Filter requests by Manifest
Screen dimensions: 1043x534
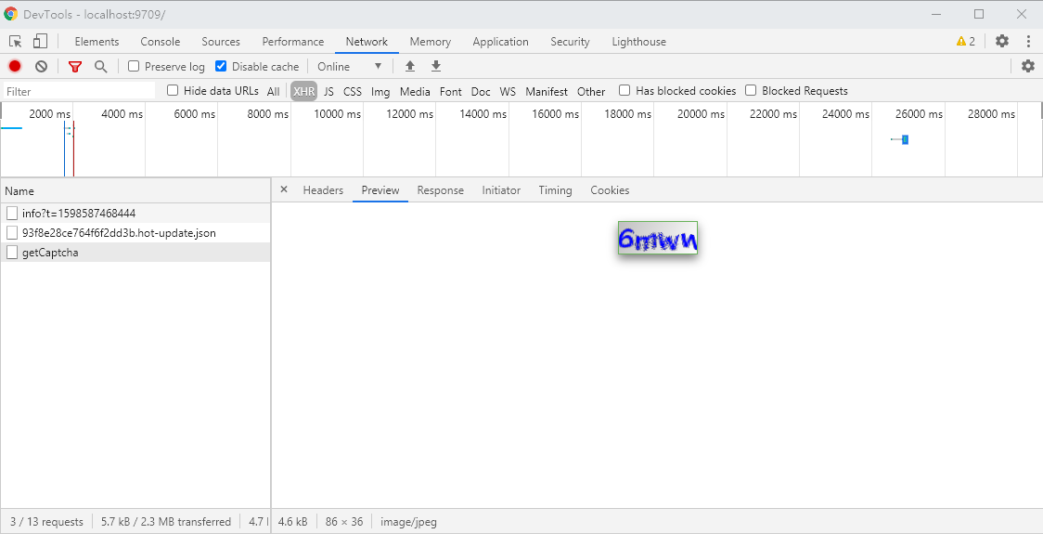[547, 91]
